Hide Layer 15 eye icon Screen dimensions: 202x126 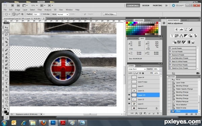129,95
